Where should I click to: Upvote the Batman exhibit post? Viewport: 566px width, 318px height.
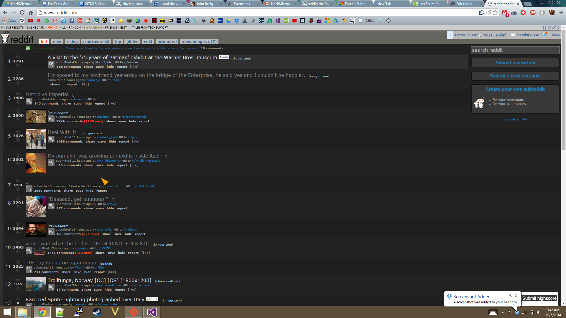tap(18, 57)
